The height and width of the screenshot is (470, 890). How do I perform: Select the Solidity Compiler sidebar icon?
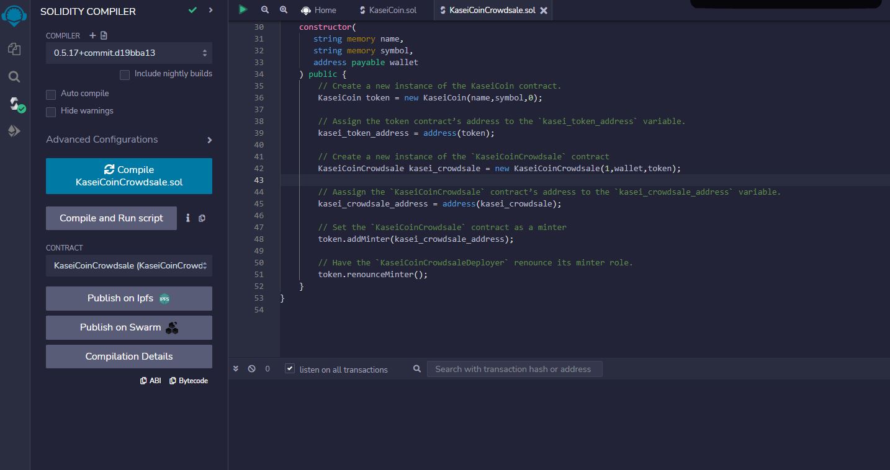pyautogui.click(x=14, y=104)
